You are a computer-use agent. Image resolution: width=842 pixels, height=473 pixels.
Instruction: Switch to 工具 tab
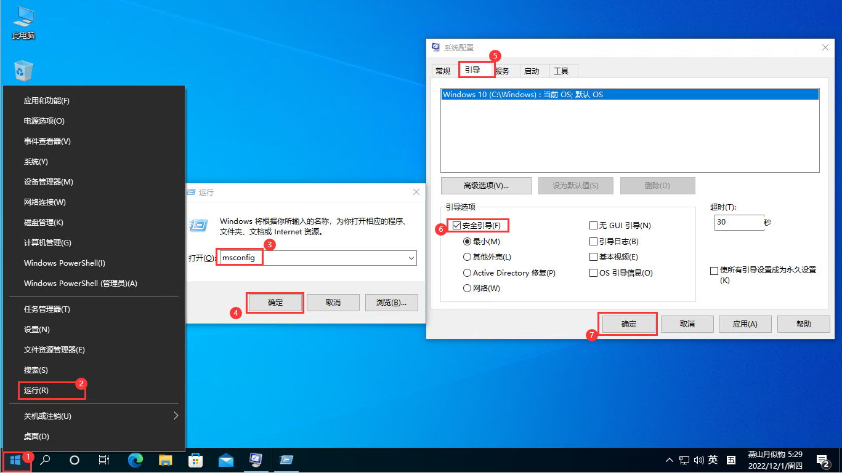[561, 71]
